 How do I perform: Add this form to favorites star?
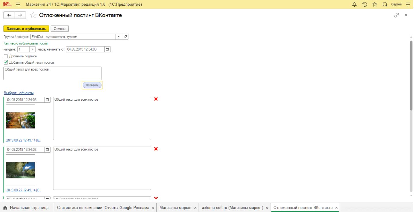(x=33, y=15)
